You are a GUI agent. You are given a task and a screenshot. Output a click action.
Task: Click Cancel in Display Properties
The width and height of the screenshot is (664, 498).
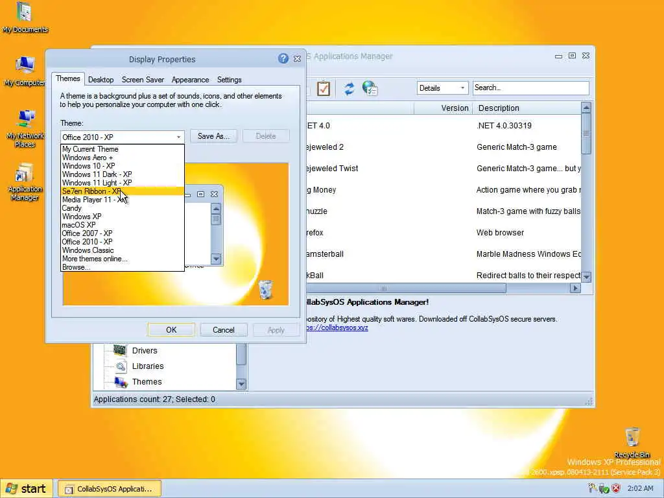224,330
